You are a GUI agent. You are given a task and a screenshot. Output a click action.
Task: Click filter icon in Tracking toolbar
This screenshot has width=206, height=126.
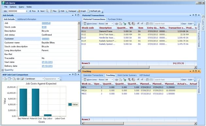[129, 80]
